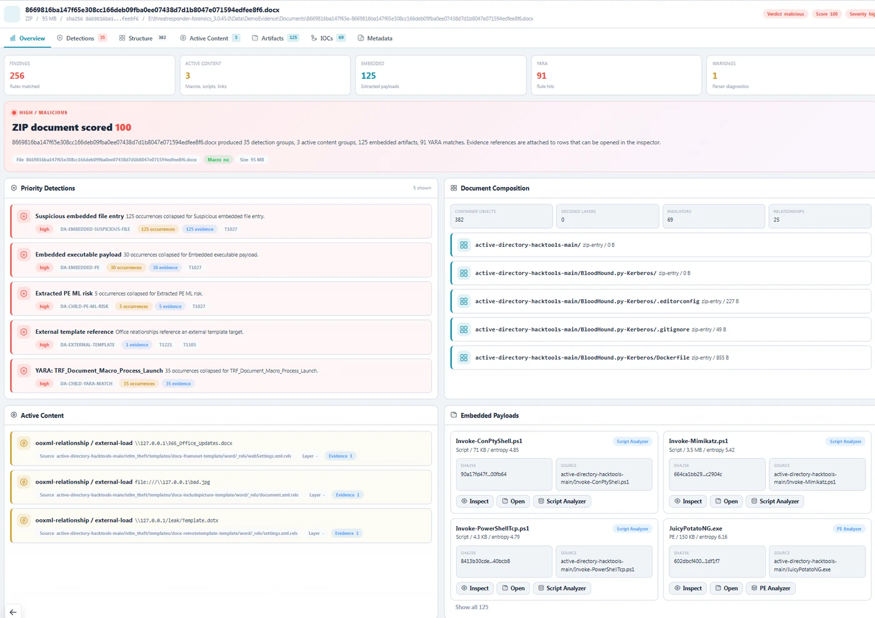Switch to the IOCs tab
This screenshot has width=875, height=618.
pos(328,38)
